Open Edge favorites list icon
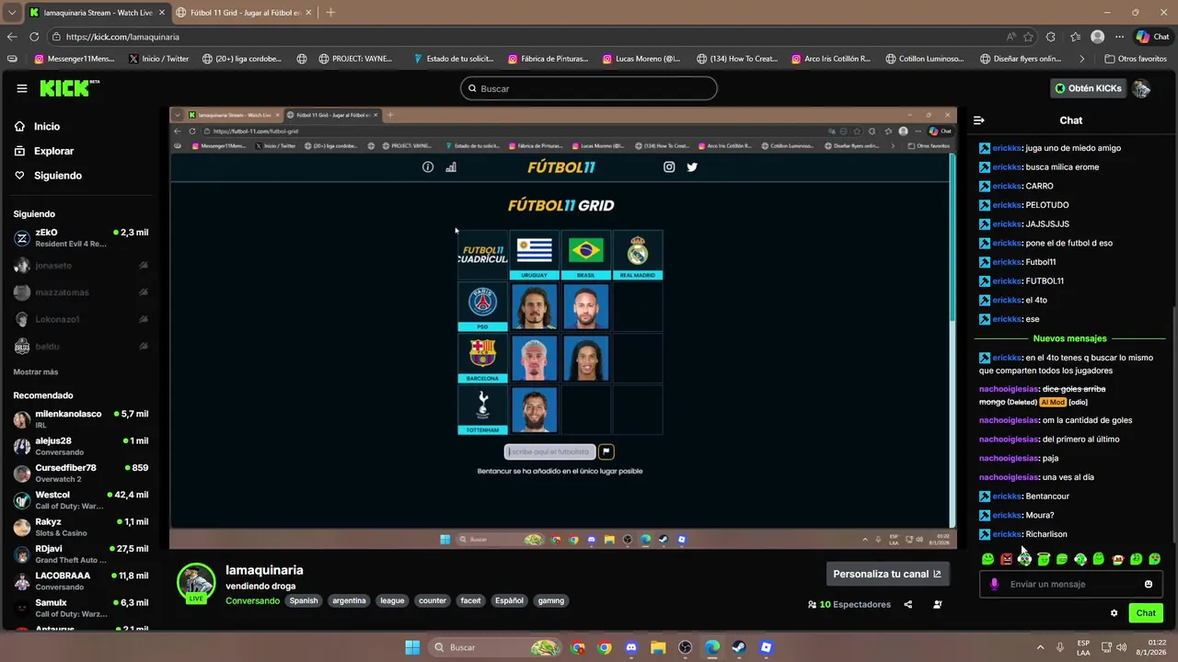The image size is (1178, 662). (1075, 37)
